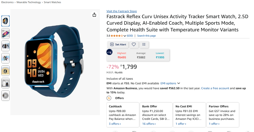The width and height of the screenshot is (254, 132).
Task: Click the Offers percent badge icon
Action: (109, 98)
